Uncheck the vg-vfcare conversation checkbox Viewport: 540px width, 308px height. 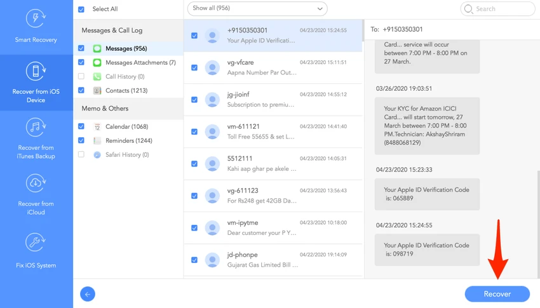coord(194,68)
